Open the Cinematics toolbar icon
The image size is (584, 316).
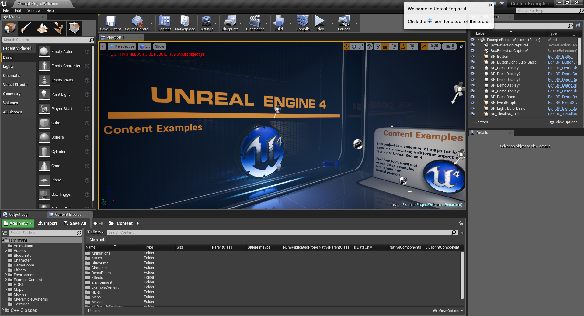click(255, 23)
